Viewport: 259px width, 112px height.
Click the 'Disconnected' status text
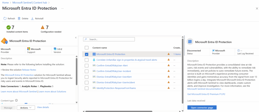[x=194, y=51]
